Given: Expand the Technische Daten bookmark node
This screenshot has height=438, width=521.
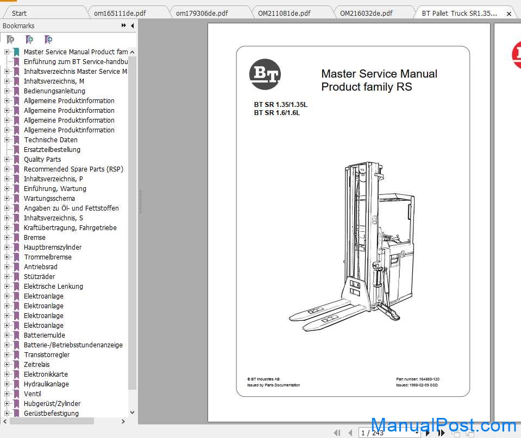Looking at the screenshot, I should pos(7,140).
